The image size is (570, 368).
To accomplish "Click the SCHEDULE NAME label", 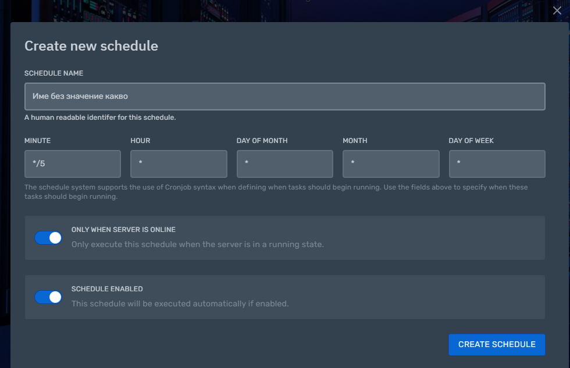I will tap(54, 73).
